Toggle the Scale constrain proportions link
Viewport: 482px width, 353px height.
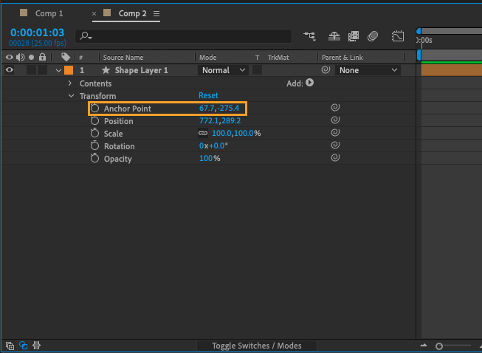coord(203,134)
